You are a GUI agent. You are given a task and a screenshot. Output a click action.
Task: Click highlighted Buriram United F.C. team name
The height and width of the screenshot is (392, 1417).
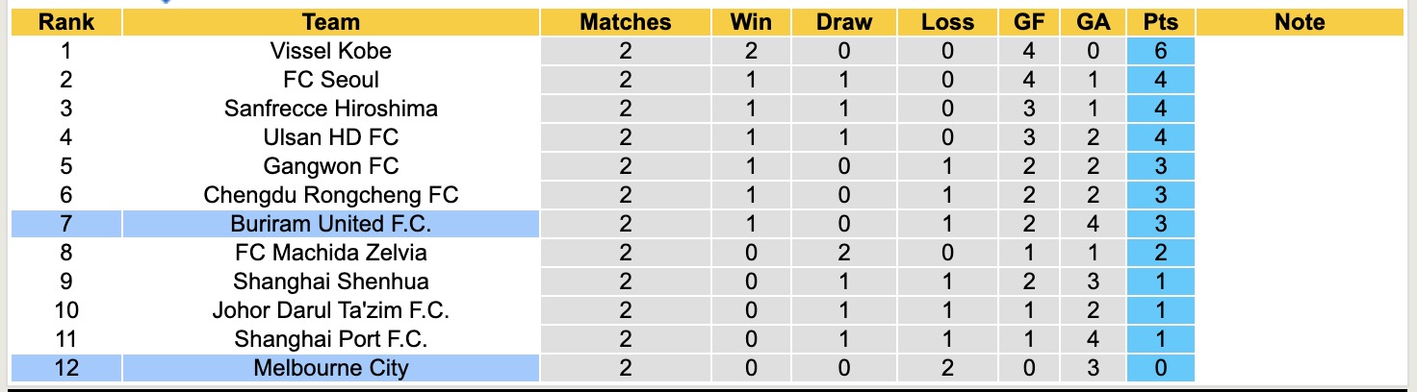coord(330,224)
